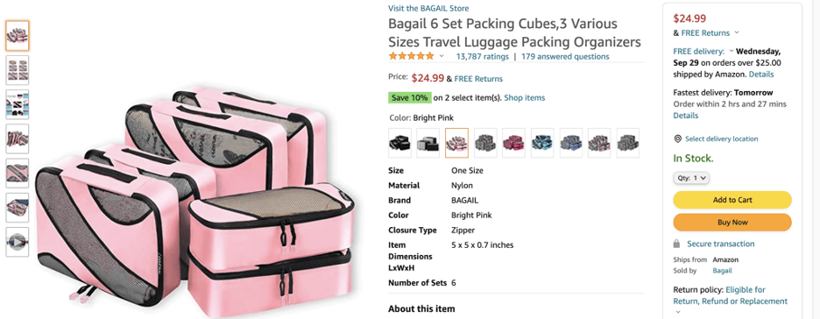Click the Buy Now button

click(x=732, y=223)
